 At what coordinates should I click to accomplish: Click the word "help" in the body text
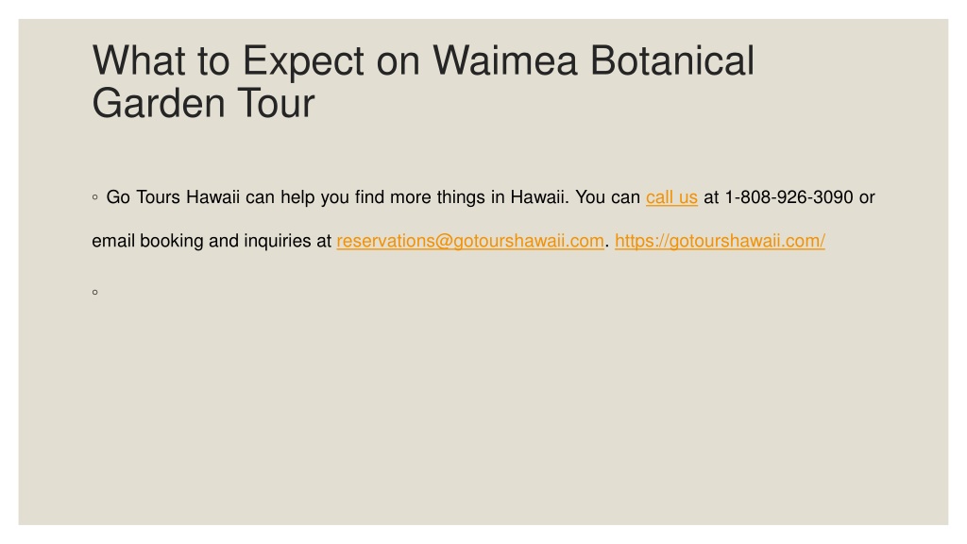pos(297,197)
